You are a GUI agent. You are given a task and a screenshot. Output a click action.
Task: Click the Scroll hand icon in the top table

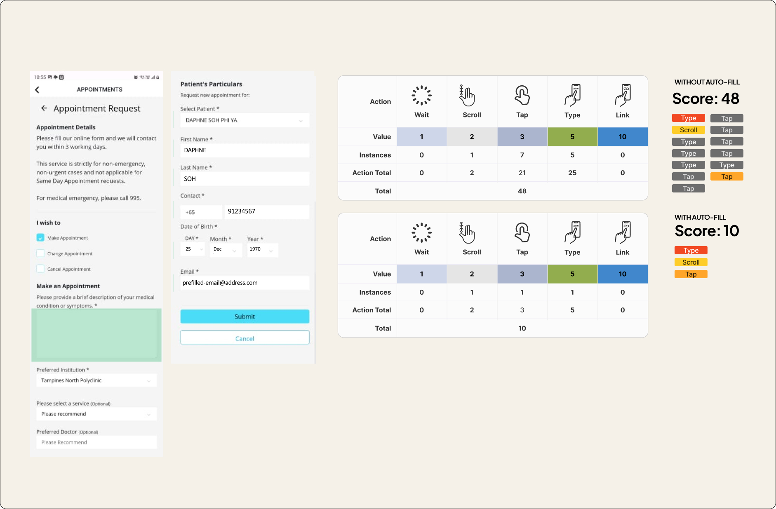pos(467,96)
